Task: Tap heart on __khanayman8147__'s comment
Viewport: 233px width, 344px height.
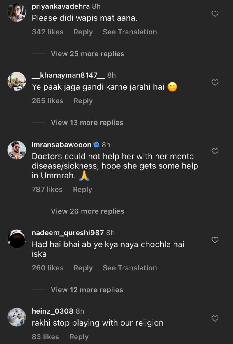Action: point(215,83)
